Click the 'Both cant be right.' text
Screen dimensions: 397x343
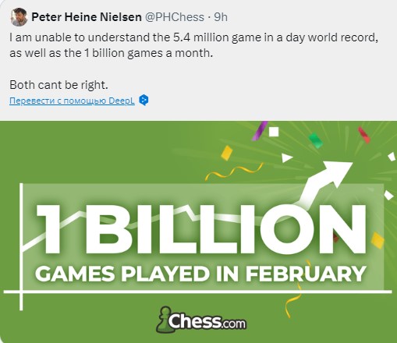[58, 85]
